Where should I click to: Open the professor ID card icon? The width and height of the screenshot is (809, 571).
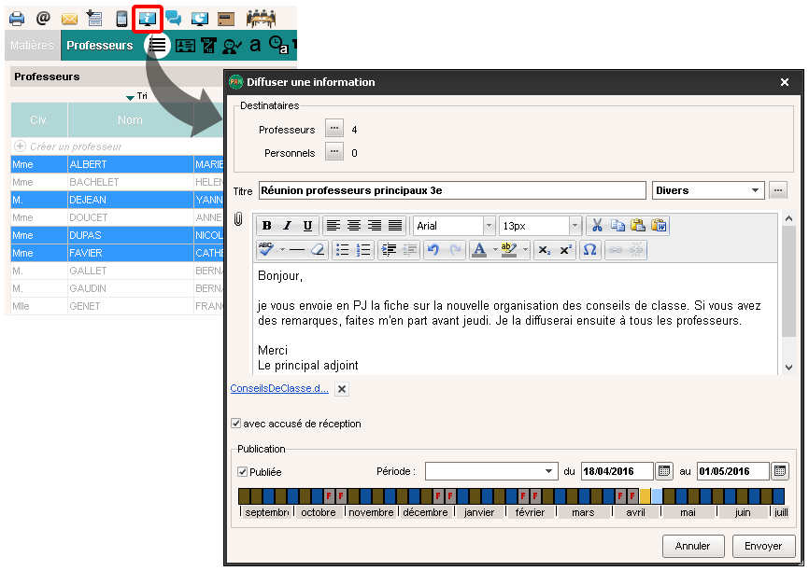[185, 46]
